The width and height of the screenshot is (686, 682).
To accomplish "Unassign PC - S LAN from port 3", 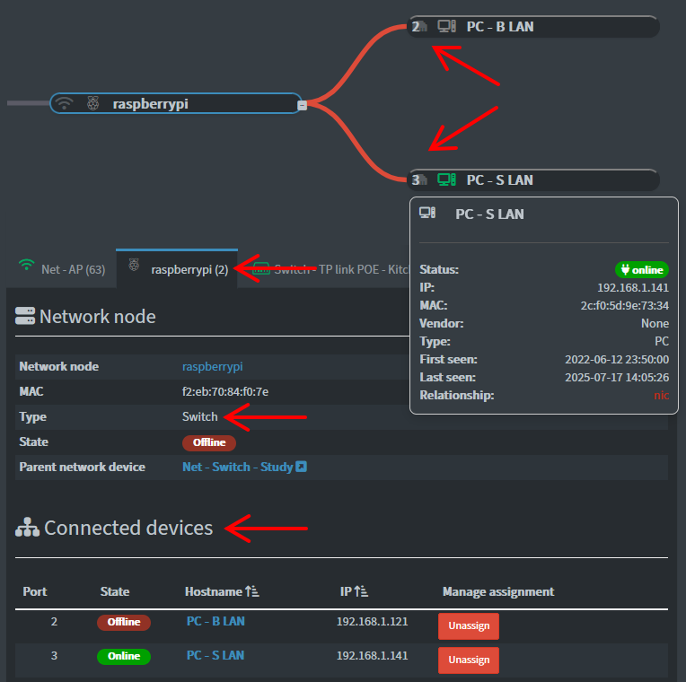I will pyautogui.click(x=468, y=660).
